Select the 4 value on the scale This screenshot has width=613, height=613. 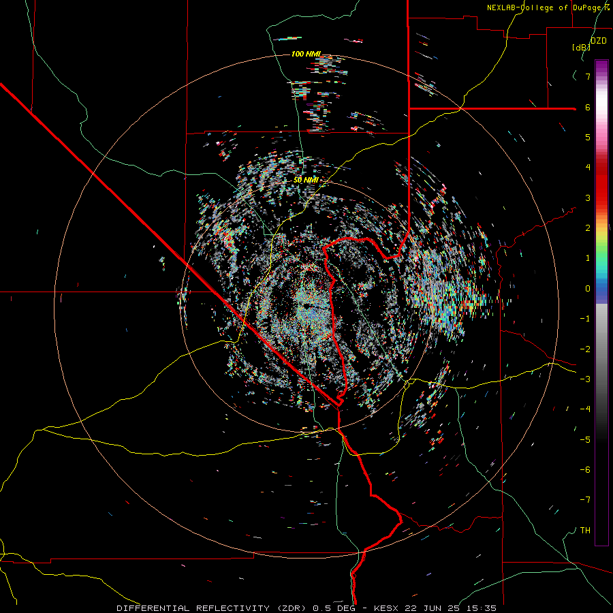pyautogui.click(x=588, y=168)
